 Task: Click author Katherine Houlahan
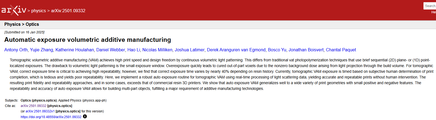(x=75, y=50)
